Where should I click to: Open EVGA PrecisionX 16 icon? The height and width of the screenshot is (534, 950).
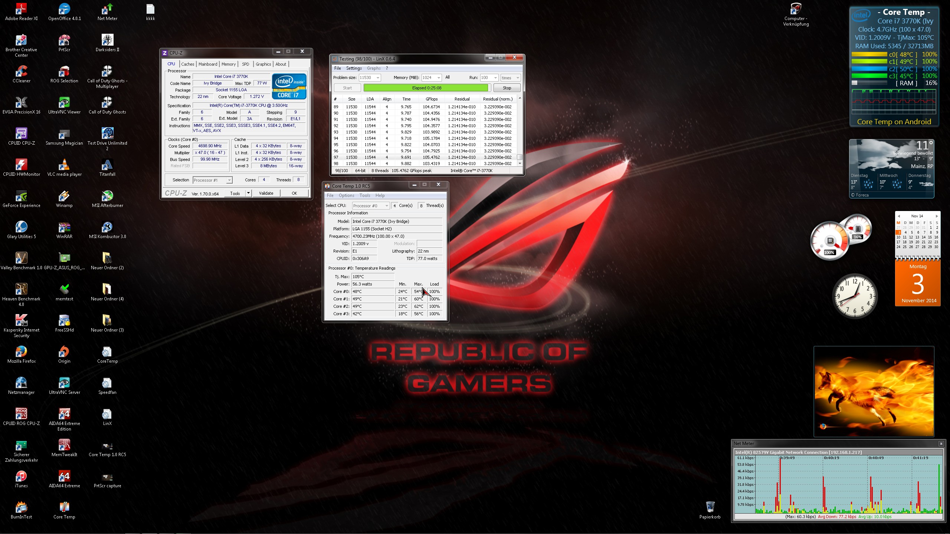[x=21, y=105]
